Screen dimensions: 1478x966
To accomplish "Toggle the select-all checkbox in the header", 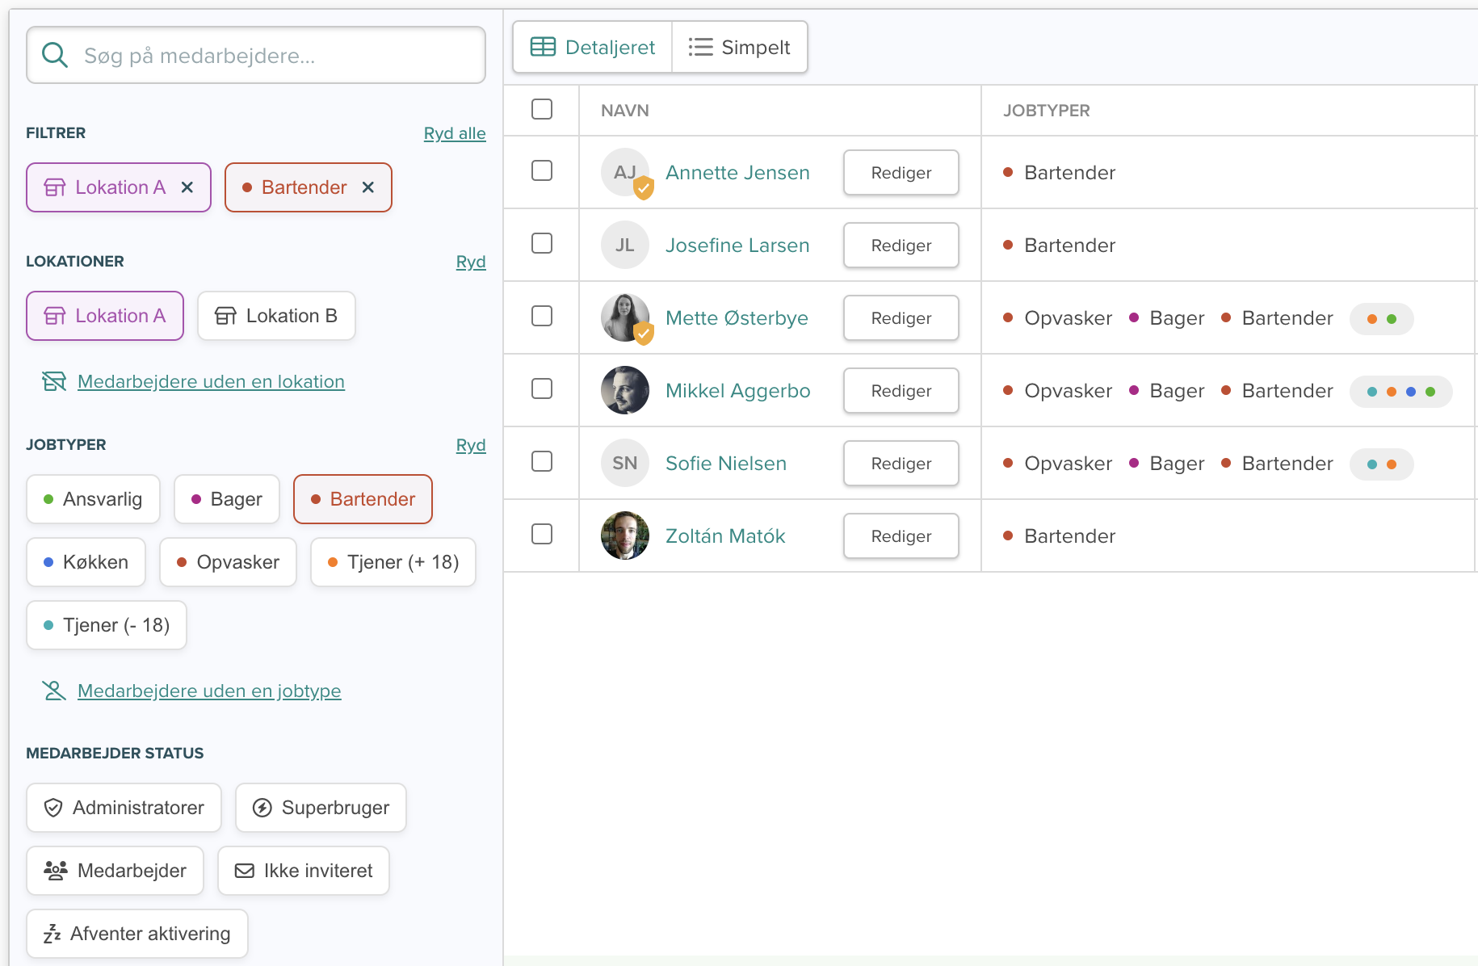I will (x=542, y=109).
